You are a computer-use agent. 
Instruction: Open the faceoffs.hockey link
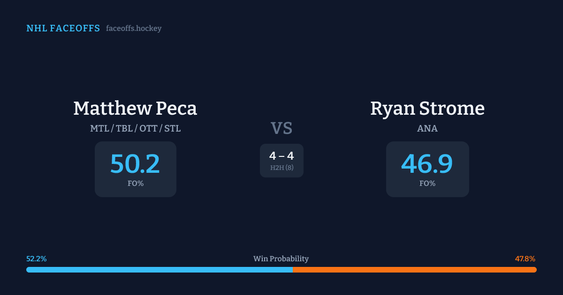(134, 29)
